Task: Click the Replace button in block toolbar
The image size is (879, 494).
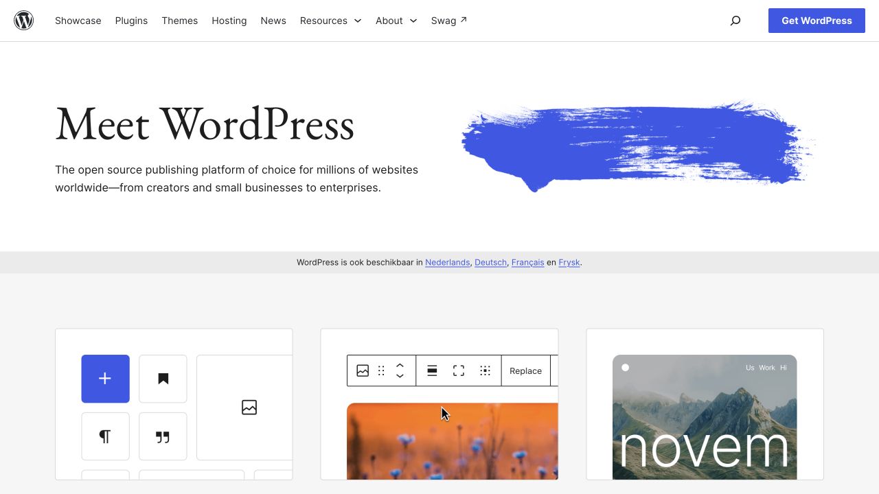Action: [525, 371]
